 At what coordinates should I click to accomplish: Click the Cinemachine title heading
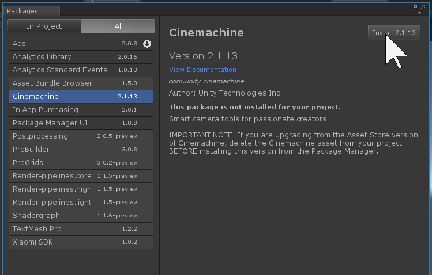coord(206,33)
